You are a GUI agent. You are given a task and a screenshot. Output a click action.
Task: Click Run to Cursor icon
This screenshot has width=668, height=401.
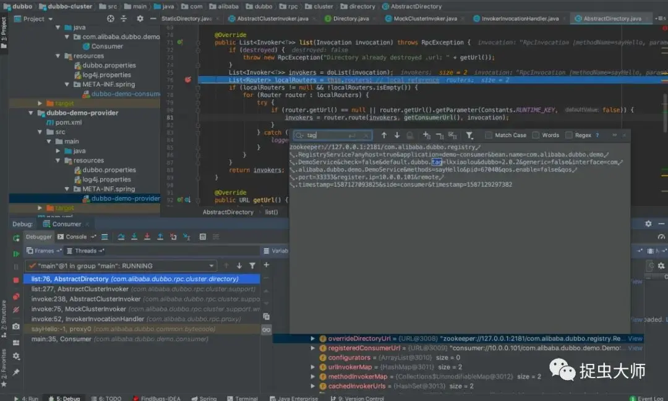tap(187, 237)
